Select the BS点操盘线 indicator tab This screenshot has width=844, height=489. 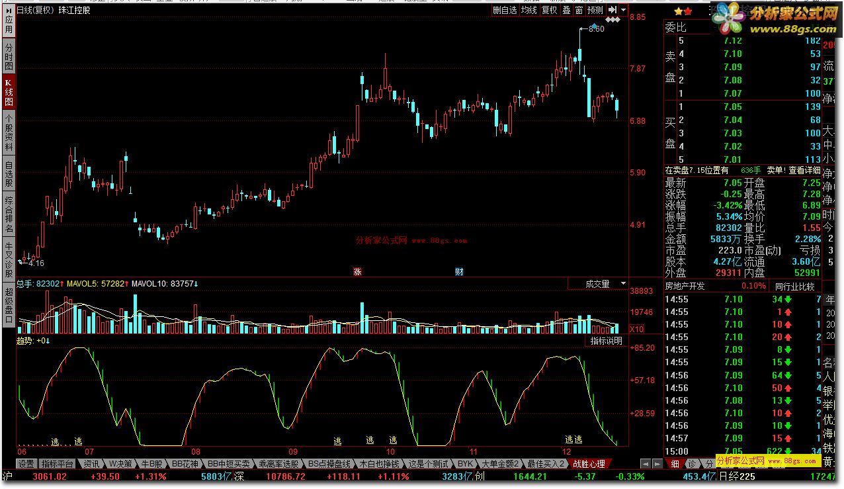pyautogui.click(x=329, y=464)
